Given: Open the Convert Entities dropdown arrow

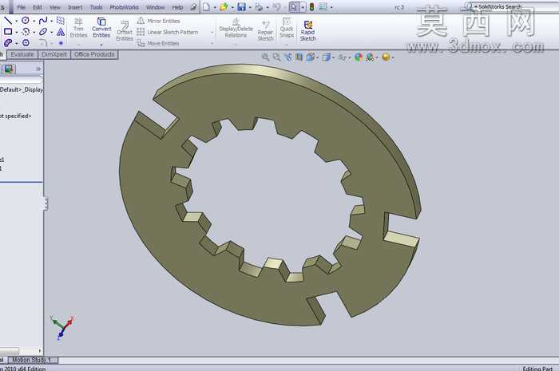Looking at the screenshot, I should [101, 45].
